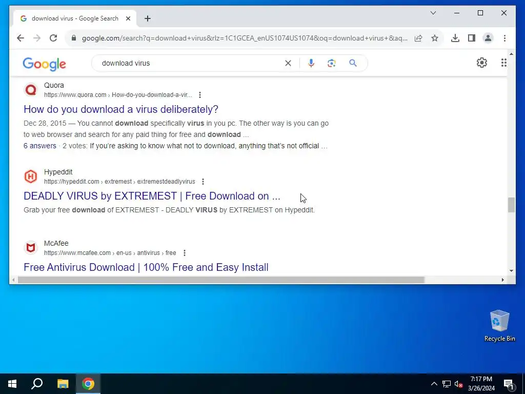
Task: Open the Chrome profile avatar menu
Action: click(488, 38)
